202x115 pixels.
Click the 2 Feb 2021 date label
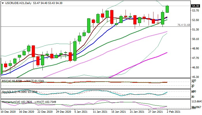174,112
